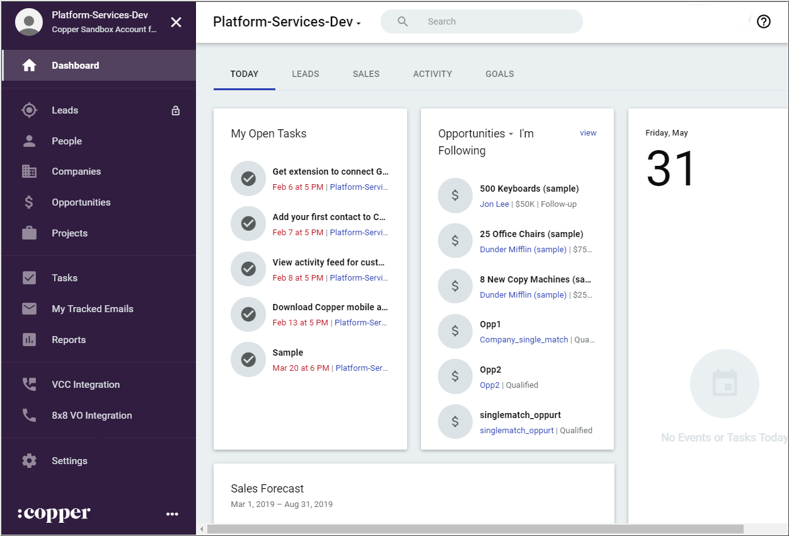Click Platform-Servi link under Feb 6 task

tap(359, 187)
